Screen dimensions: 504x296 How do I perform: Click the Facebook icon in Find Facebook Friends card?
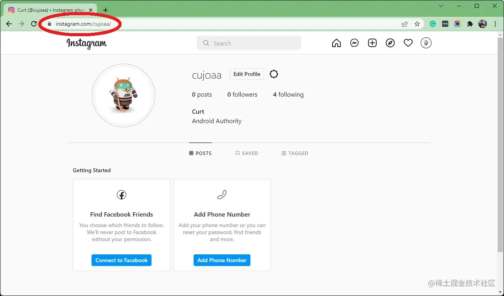point(121,195)
